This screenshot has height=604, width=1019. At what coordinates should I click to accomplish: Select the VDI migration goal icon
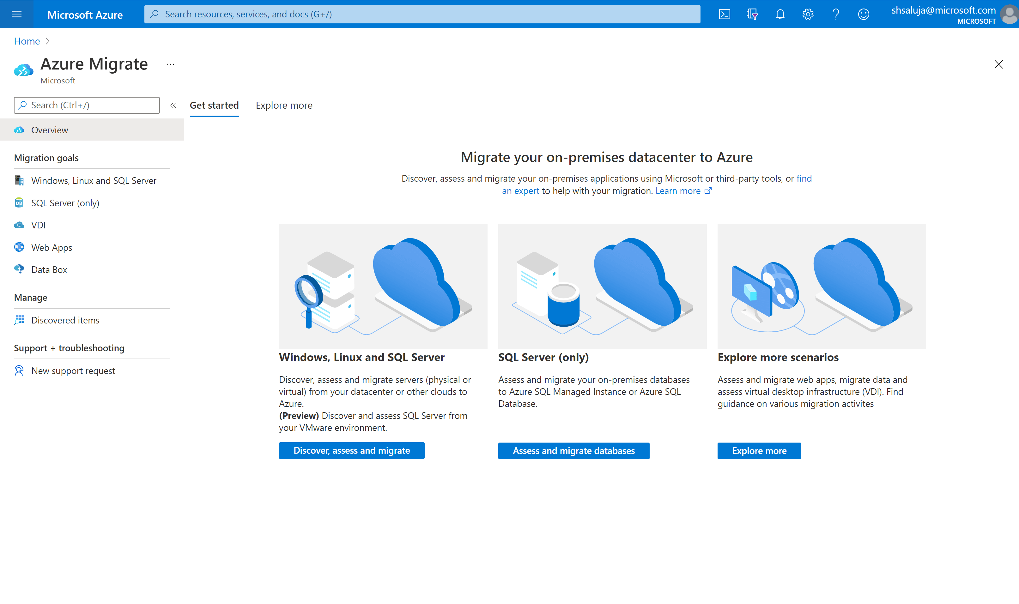click(x=19, y=225)
